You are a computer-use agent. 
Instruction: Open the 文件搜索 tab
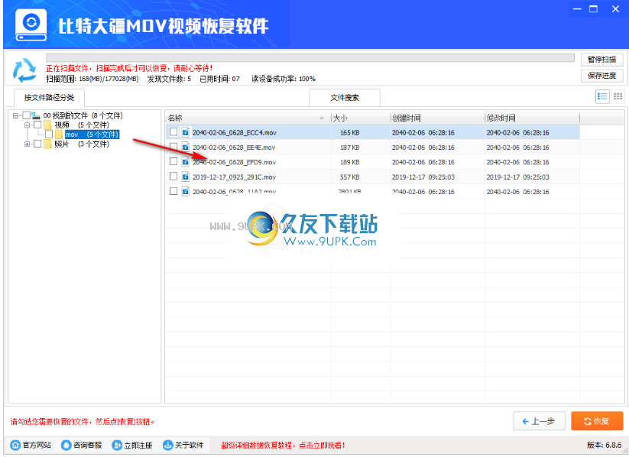pos(345,98)
